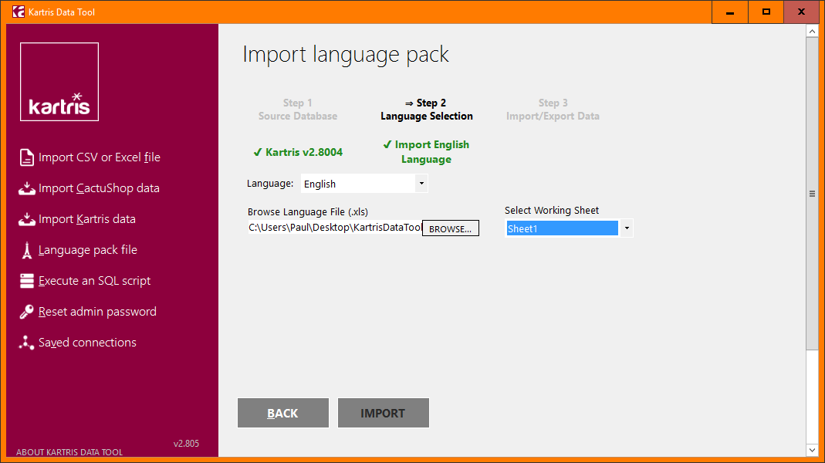Choose Reset admin password option

pyautogui.click(x=97, y=312)
